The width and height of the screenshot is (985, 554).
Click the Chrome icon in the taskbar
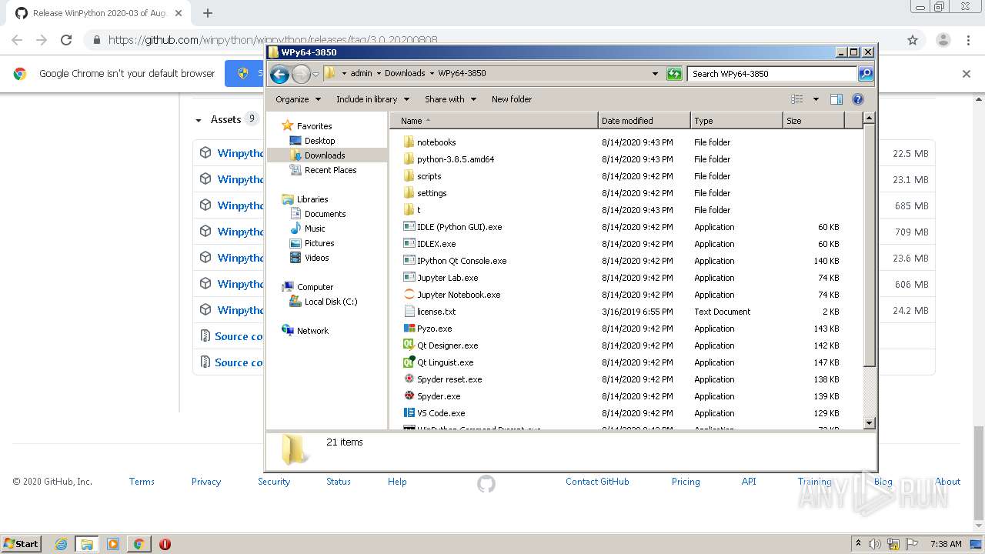point(139,544)
